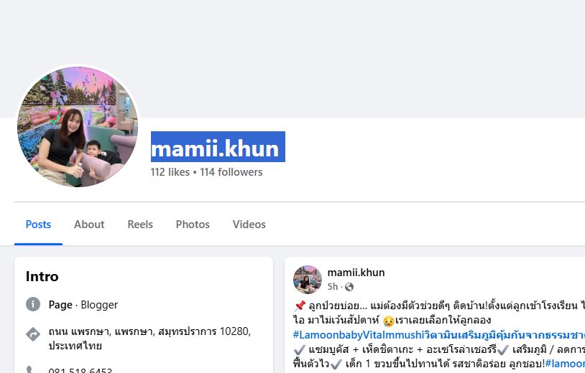
Task: Click the Page info icon in Intro
Action: point(33,304)
